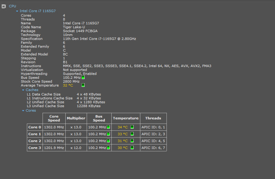The width and height of the screenshot is (275, 179).
Task: Collapse the Caches section arrow
Action: click(23, 90)
